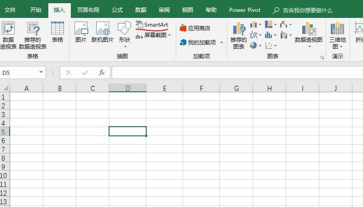Insert a hierarchy treemap chart
This screenshot has width=363, height=207.
coord(269,24)
